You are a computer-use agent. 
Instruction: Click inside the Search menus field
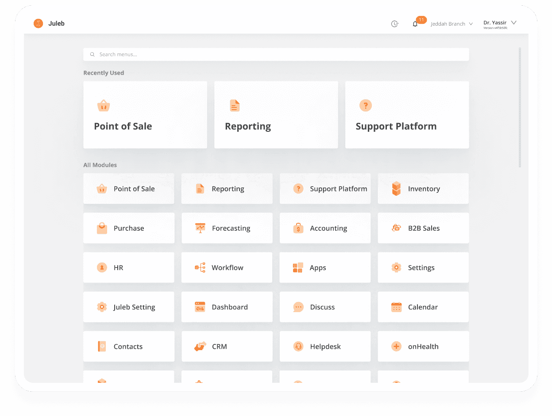coord(276,54)
